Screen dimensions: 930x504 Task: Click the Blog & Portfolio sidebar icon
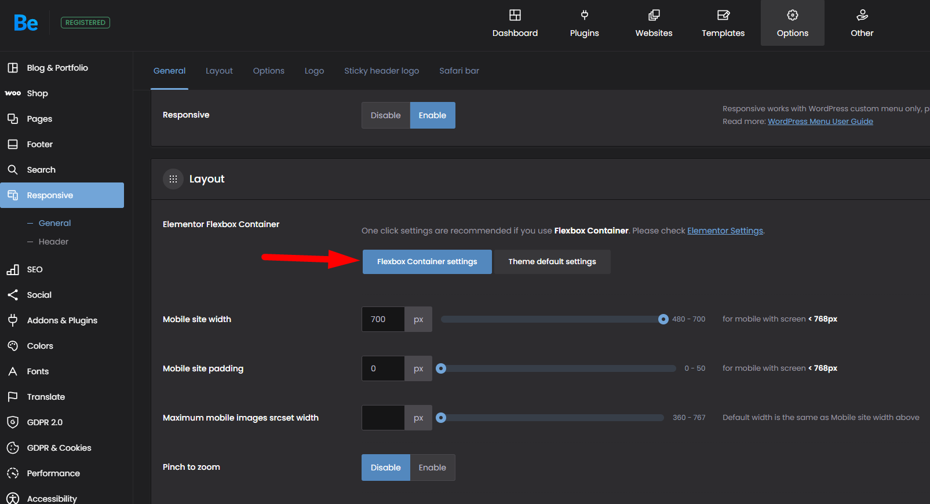coord(13,68)
